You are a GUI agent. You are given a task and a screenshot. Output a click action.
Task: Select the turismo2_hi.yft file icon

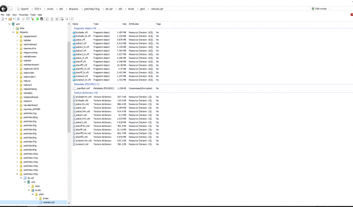click(74, 80)
